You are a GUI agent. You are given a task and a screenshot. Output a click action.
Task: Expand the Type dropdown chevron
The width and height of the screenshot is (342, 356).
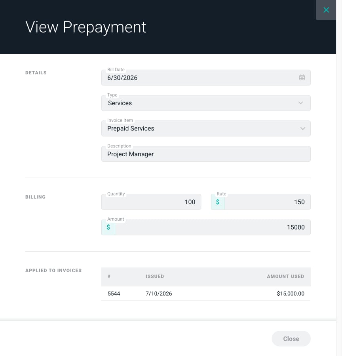pos(300,103)
